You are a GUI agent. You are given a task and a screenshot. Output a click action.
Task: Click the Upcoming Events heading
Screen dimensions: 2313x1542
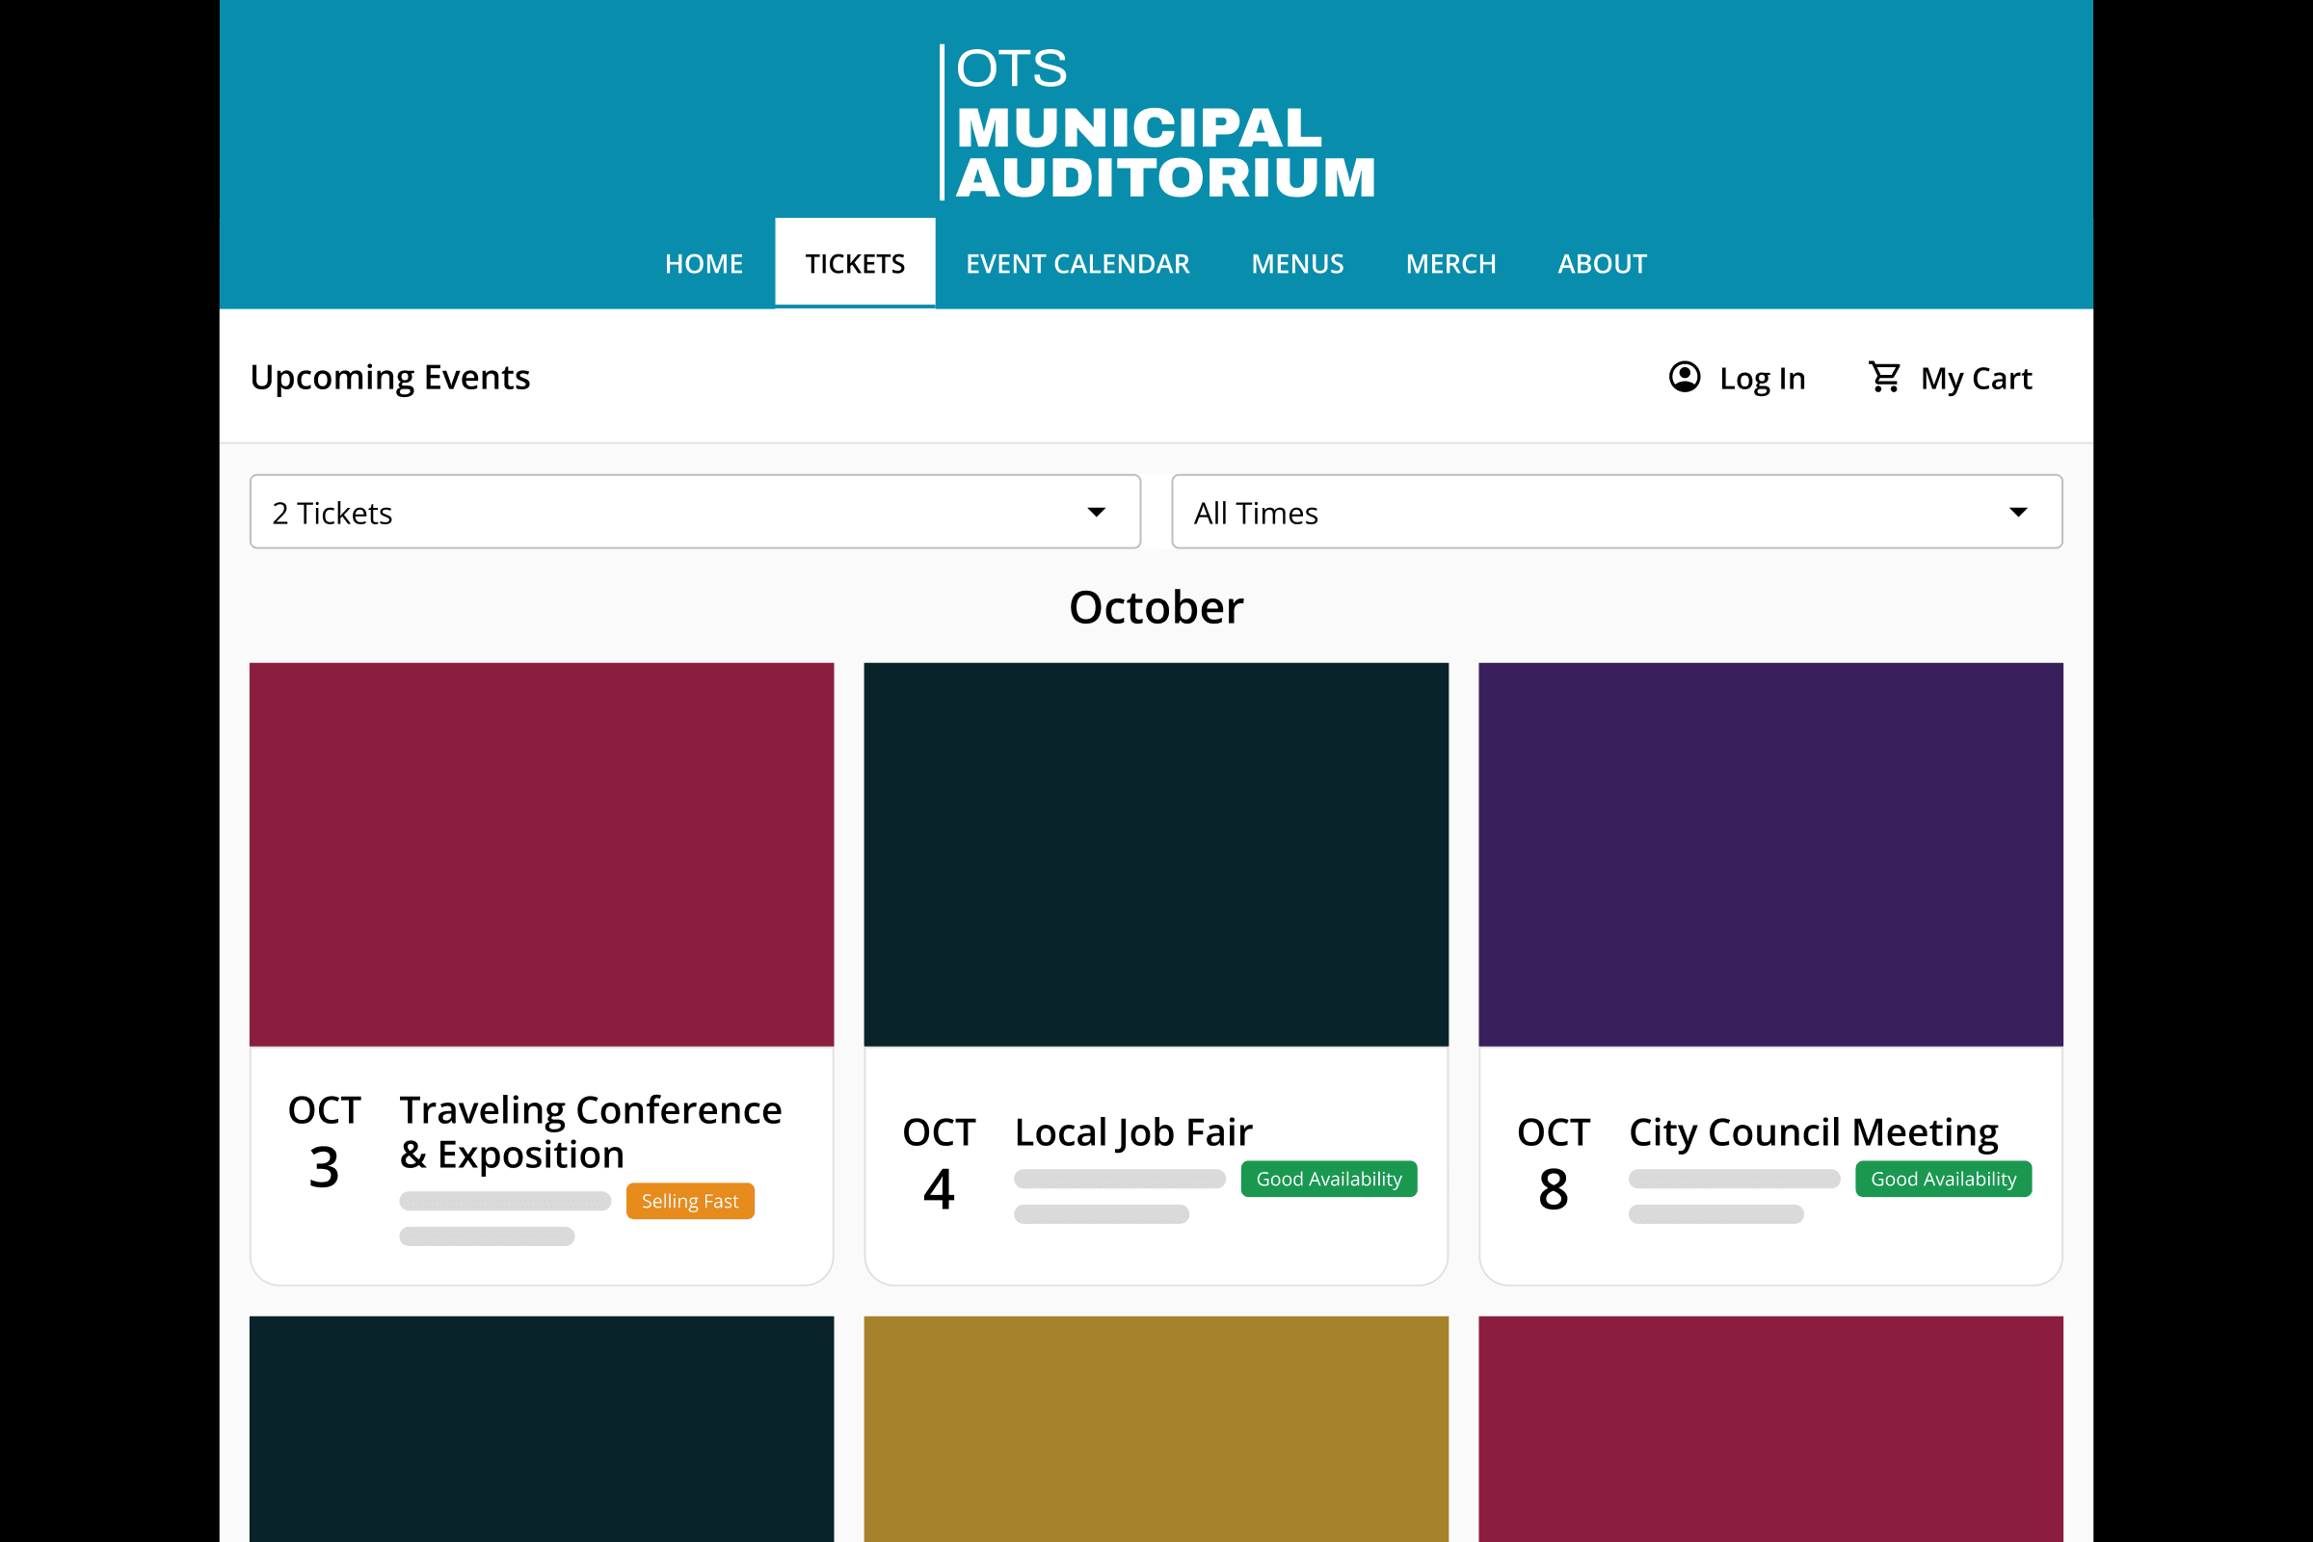pos(389,378)
